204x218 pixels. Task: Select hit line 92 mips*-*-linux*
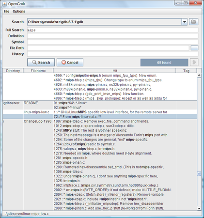67,108
